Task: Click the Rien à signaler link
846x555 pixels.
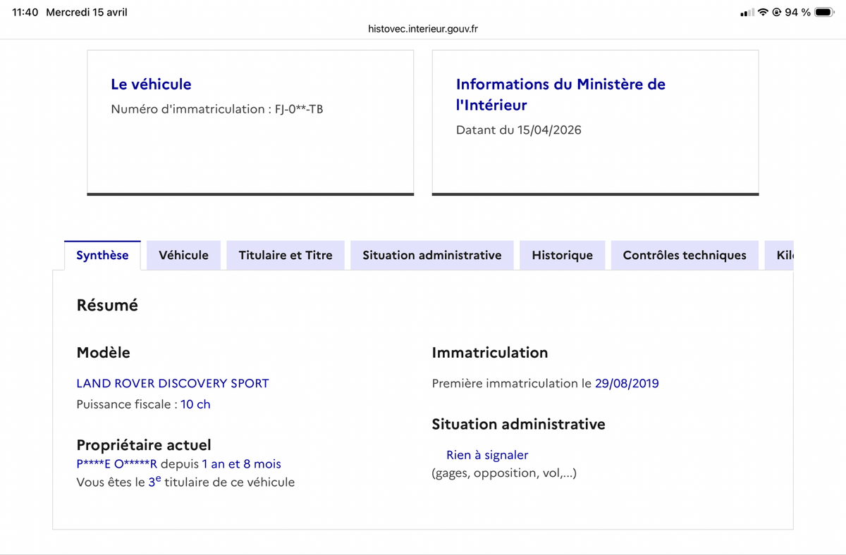Action: (x=487, y=455)
